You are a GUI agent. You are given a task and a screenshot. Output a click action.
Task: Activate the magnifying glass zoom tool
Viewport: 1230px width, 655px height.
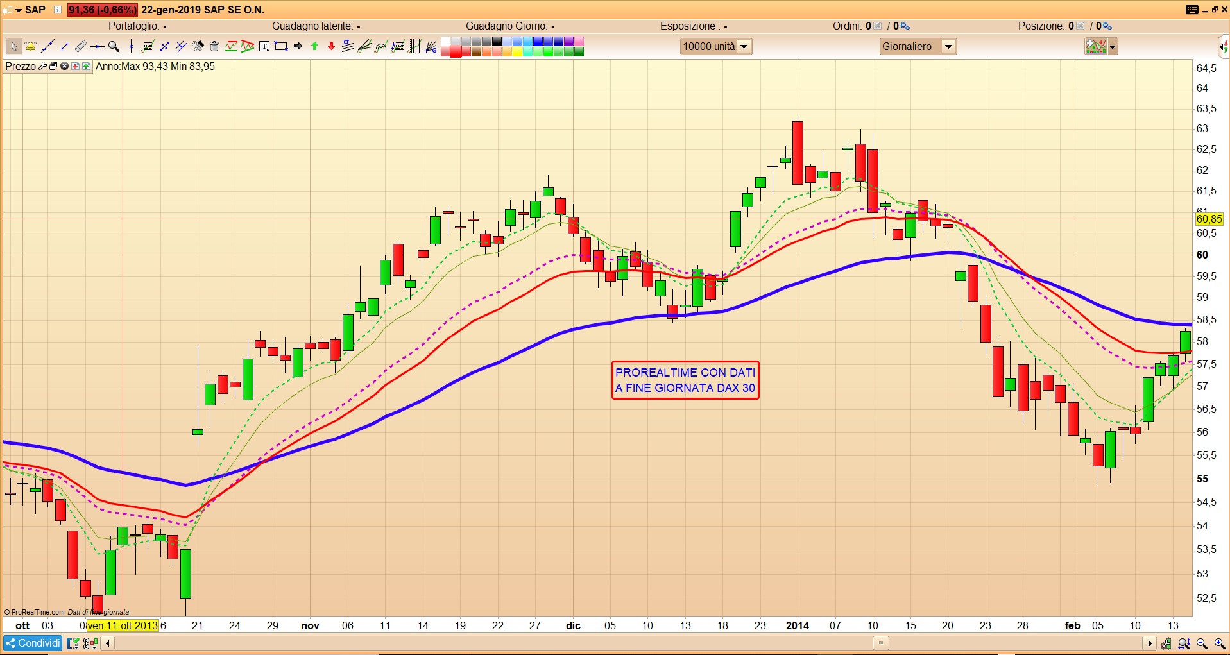pyautogui.click(x=114, y=46)
